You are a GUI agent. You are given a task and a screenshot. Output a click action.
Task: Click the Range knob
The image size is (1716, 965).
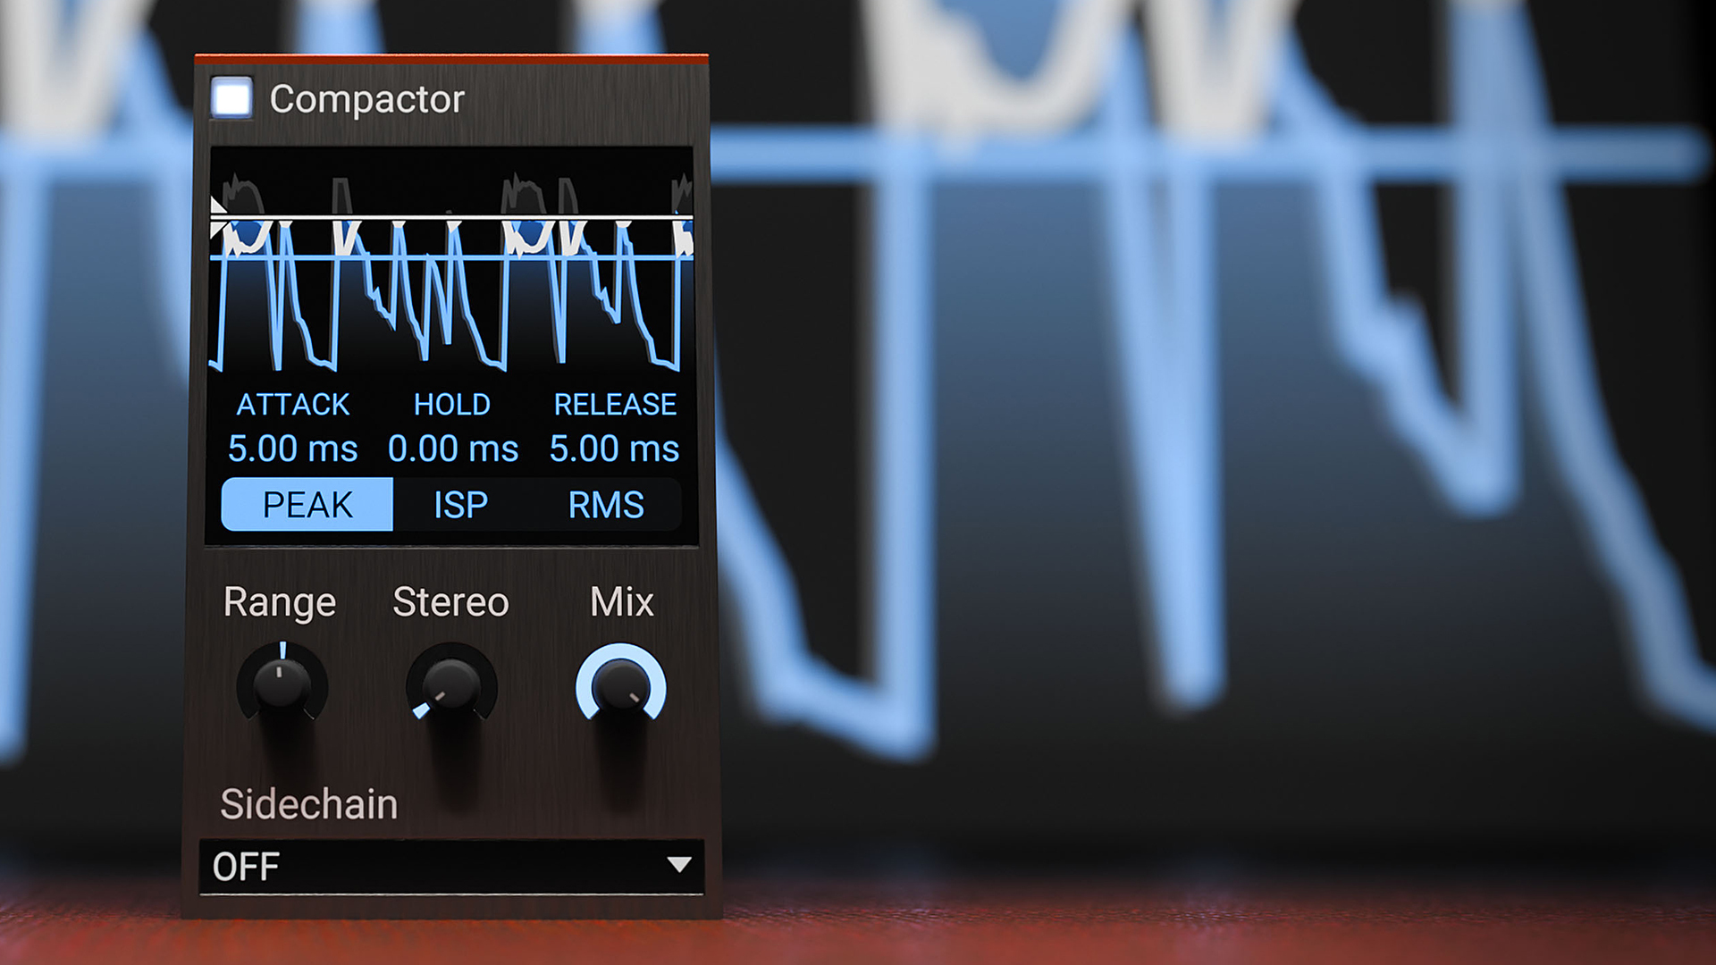pos(282,686)
